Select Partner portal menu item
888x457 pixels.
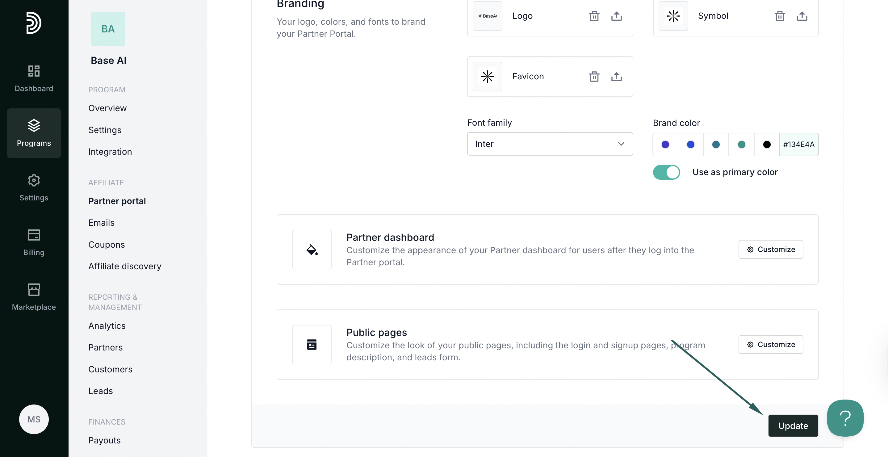[x=117, y=201]
